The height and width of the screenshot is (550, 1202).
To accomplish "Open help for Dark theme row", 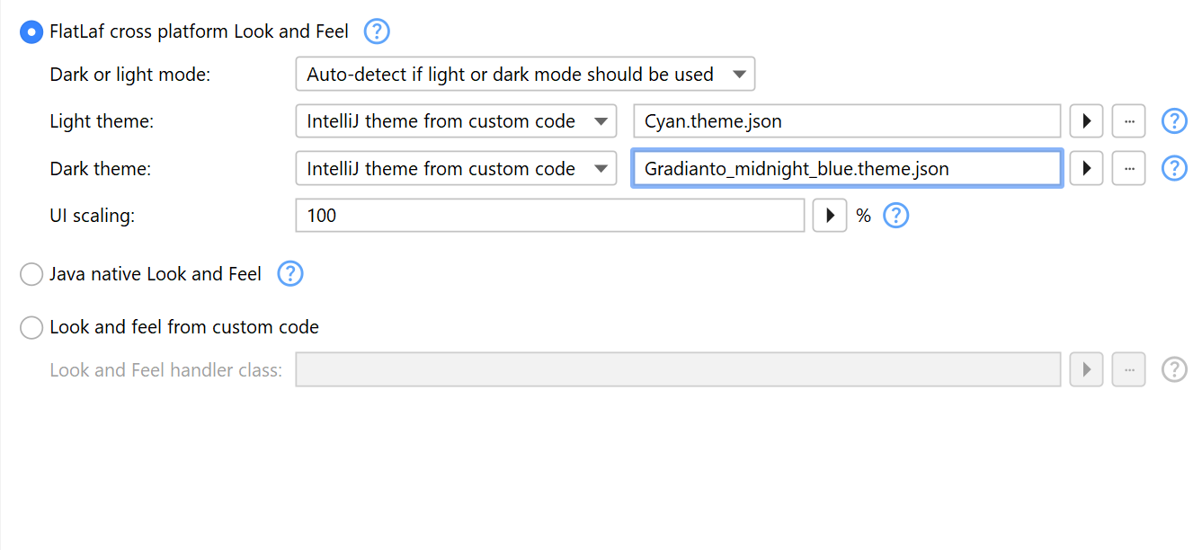I will click(1174, 168).
